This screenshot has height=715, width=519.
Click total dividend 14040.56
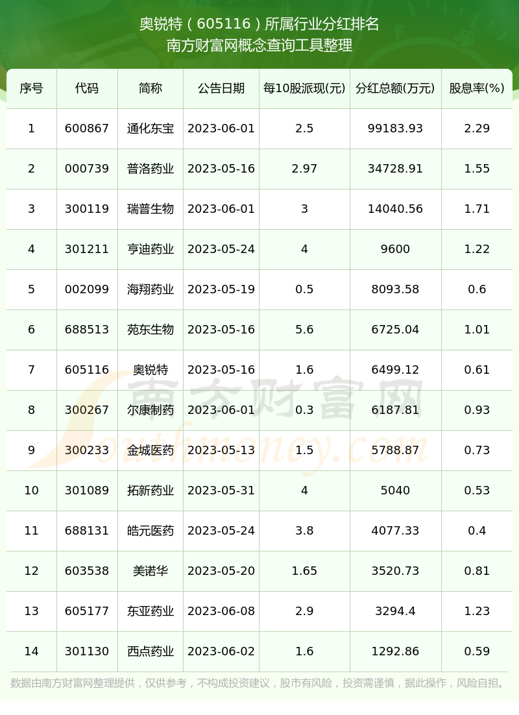tap(395, 209)
